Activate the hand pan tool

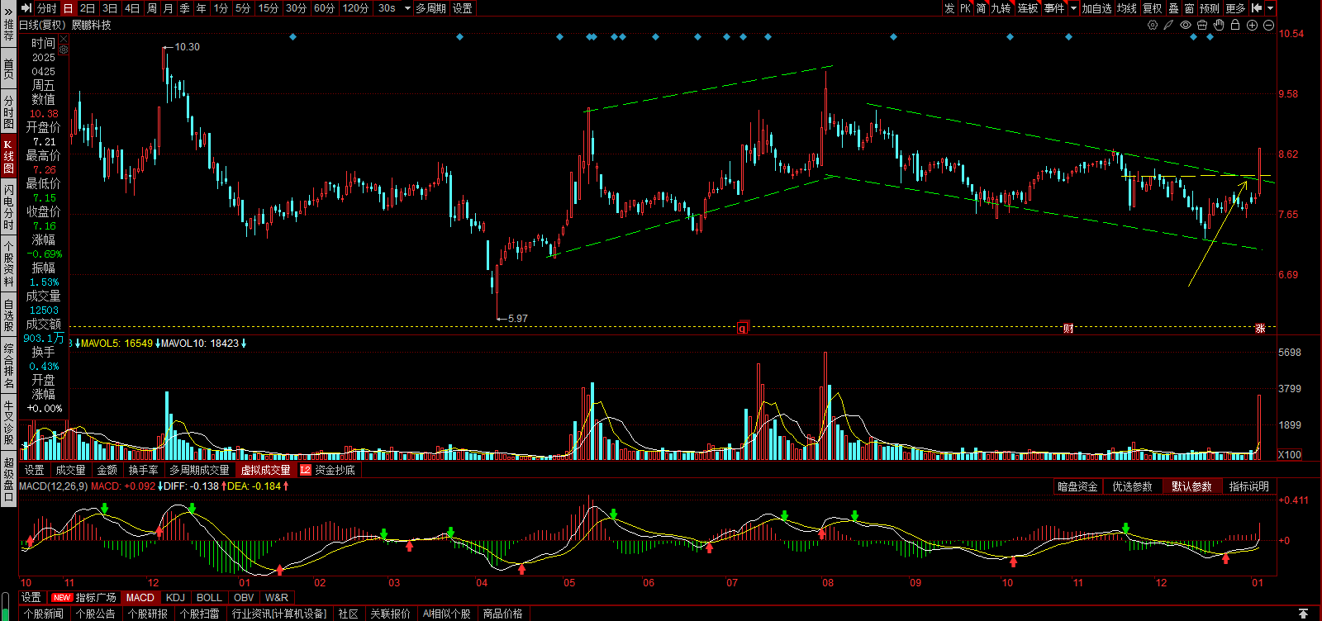1219,25
